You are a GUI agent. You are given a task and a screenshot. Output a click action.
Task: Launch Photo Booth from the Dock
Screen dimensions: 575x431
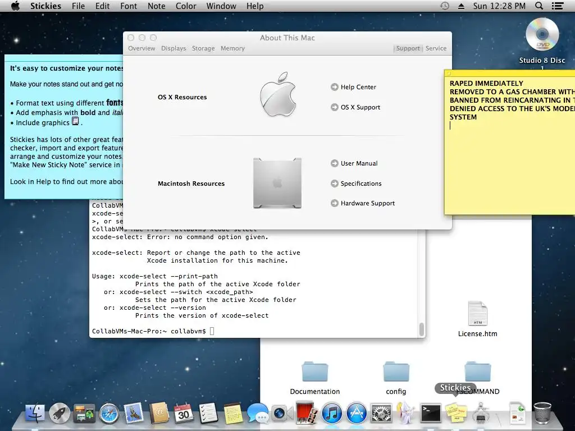point(307,412)
